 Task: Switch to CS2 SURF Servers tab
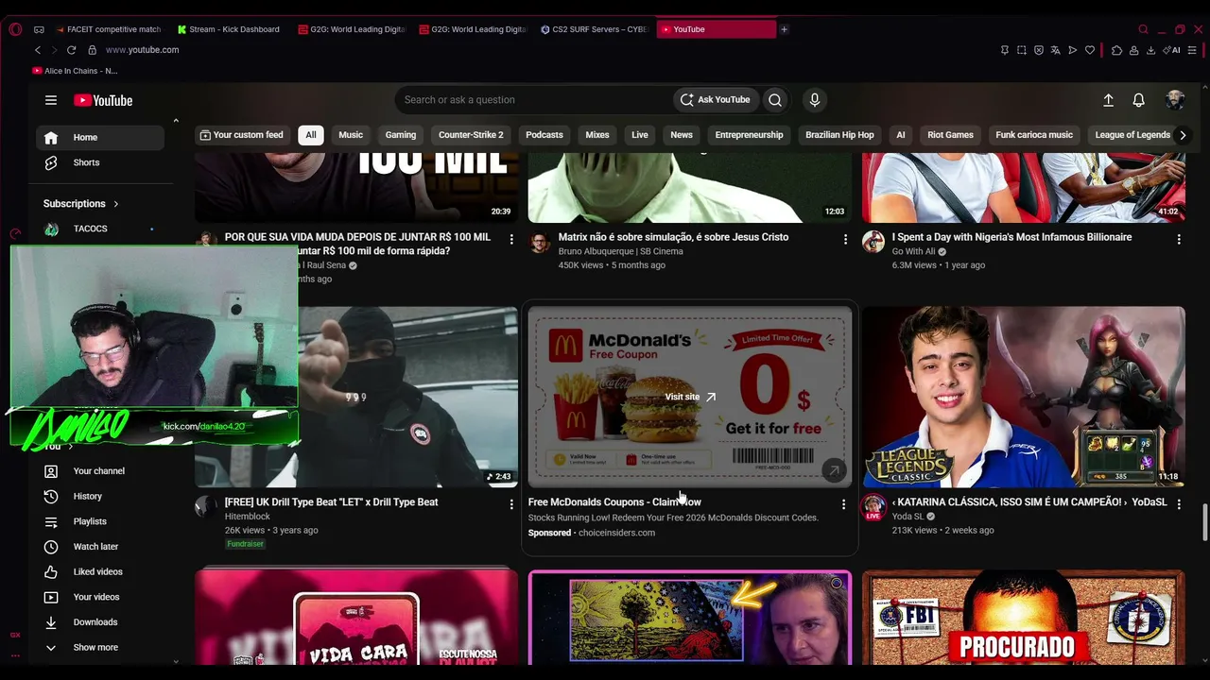(x=595, y=29)
